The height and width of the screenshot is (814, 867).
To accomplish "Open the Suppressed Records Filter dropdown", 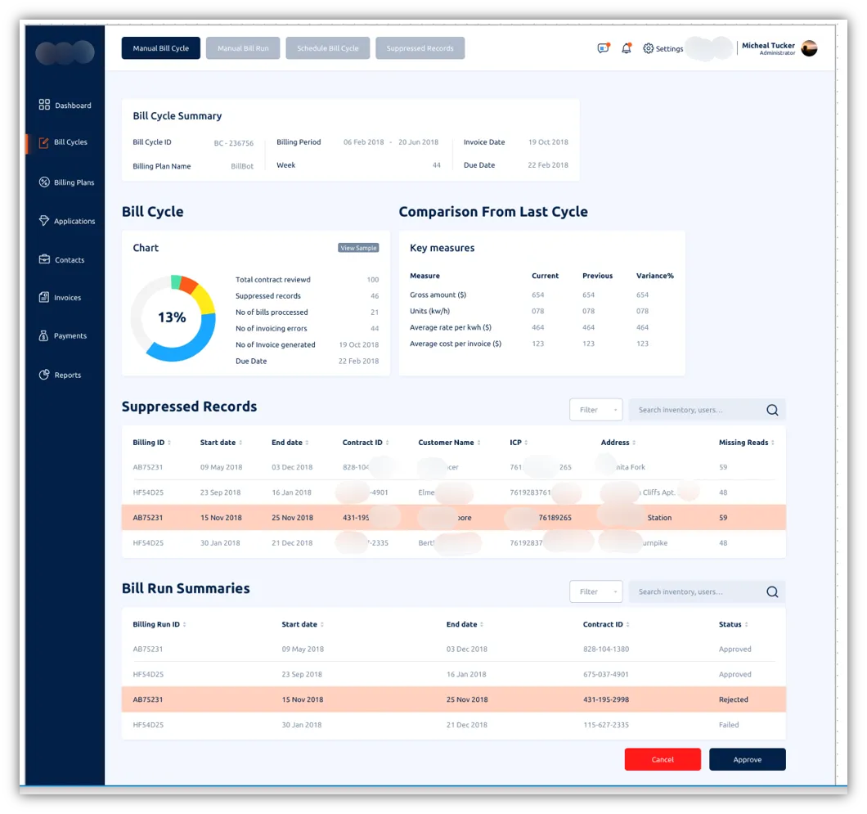I will [596, 410].
